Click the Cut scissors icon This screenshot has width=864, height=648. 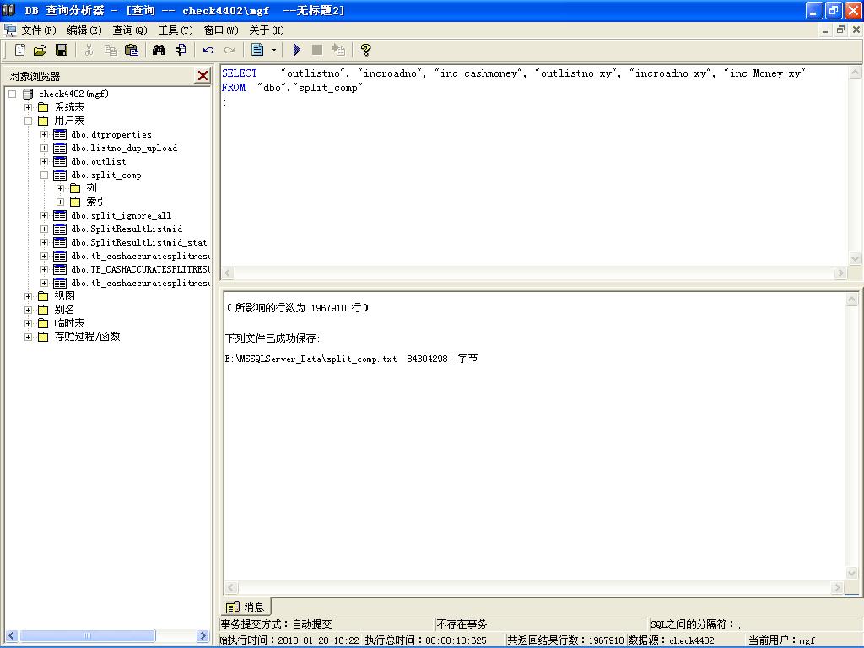(x=89, y=50)
